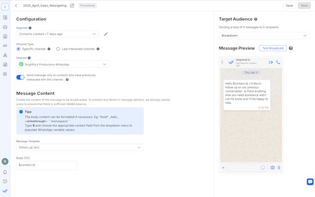Click video call icon in message preview
Viewport: 315px width, 197px height.
point(271,62)
